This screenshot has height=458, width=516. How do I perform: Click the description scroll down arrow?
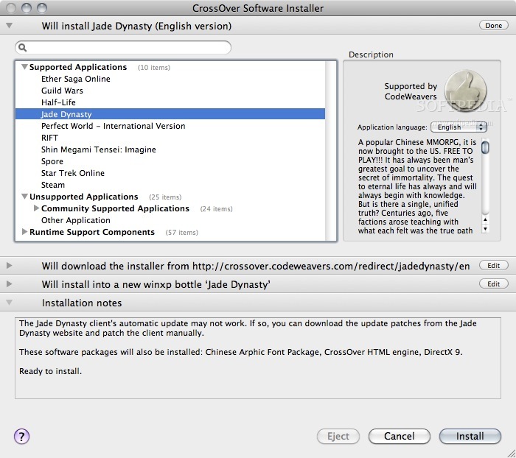485,228
